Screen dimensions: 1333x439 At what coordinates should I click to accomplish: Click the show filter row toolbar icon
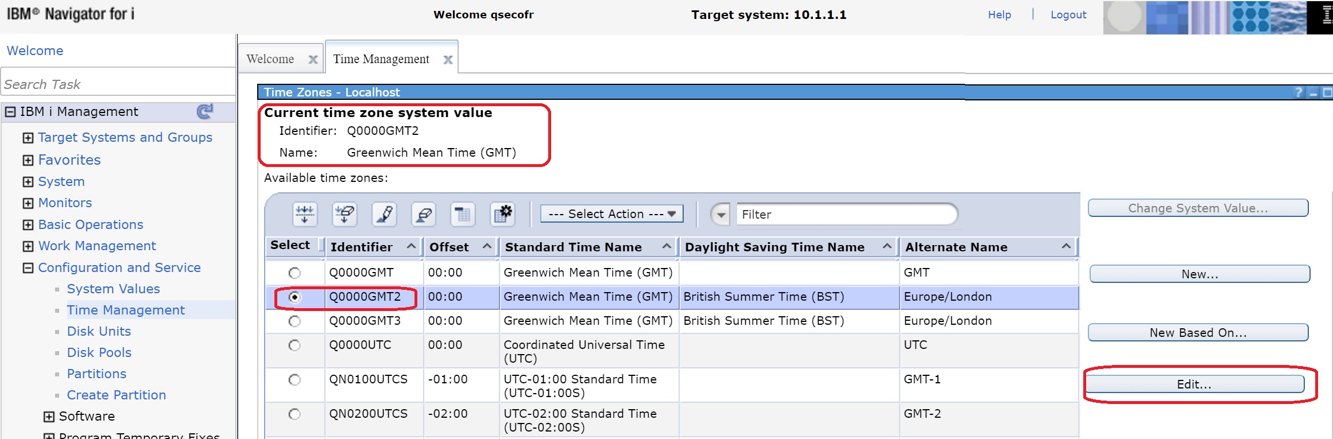(x=304, y=215)
